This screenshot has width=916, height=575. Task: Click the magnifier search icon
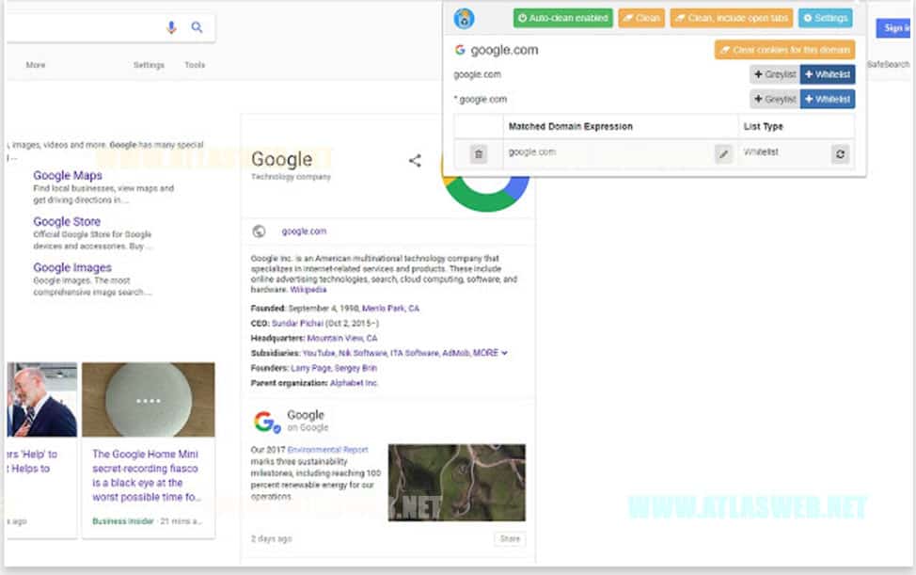(197, 27)
